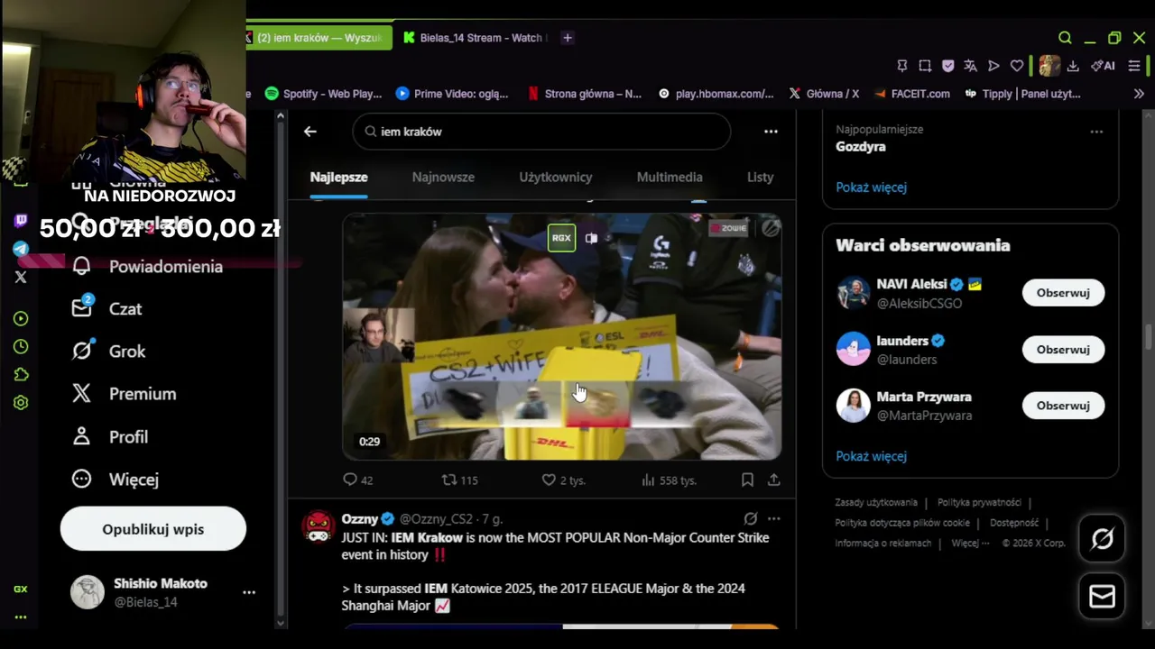This screenshot has width=1155, height=649.
Task: Open Czat in X navigation
Action: [106, 309]
